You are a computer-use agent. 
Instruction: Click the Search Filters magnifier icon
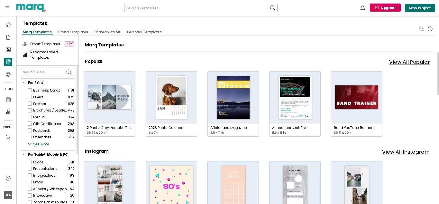69,72
